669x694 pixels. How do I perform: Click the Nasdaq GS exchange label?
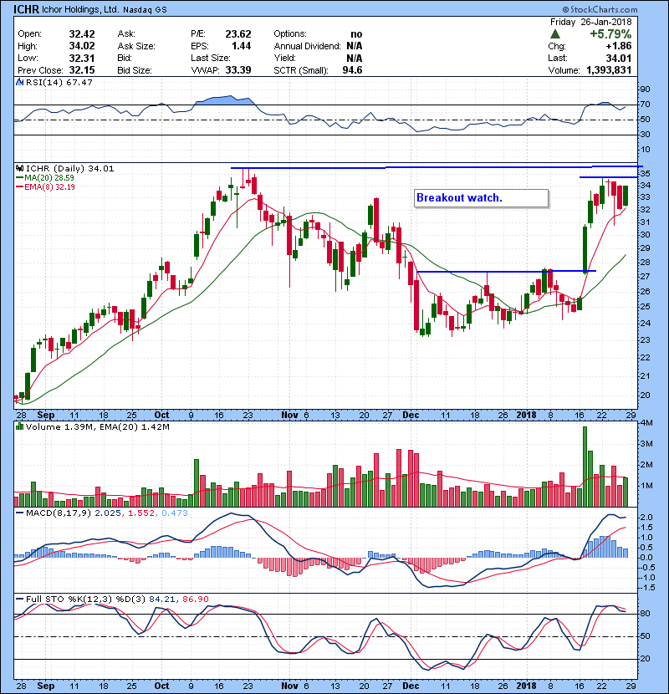point(145,10)
